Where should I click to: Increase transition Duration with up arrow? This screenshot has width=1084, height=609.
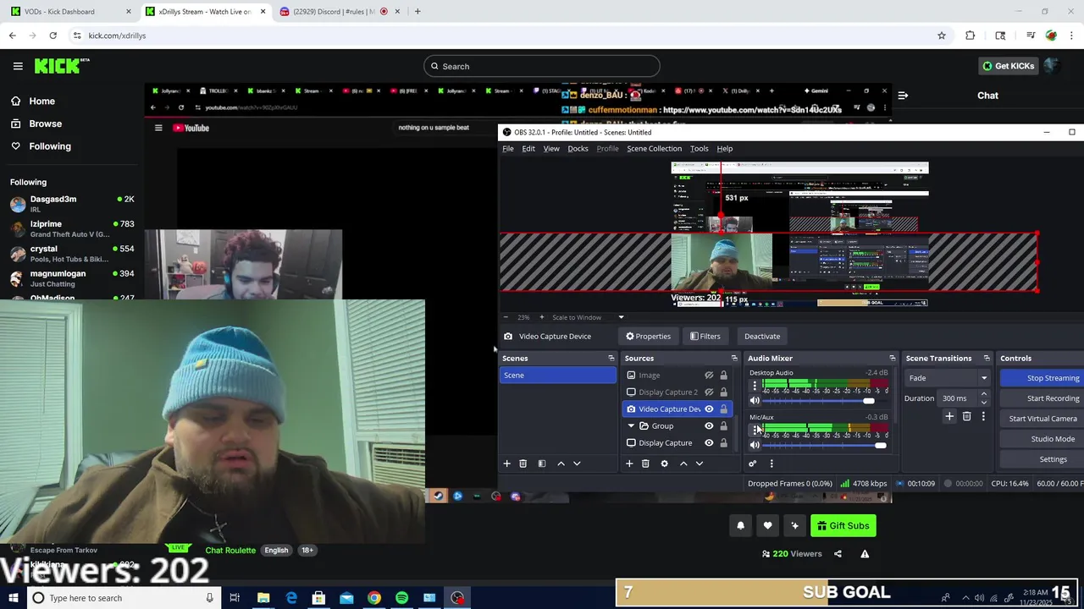[983, 394]
